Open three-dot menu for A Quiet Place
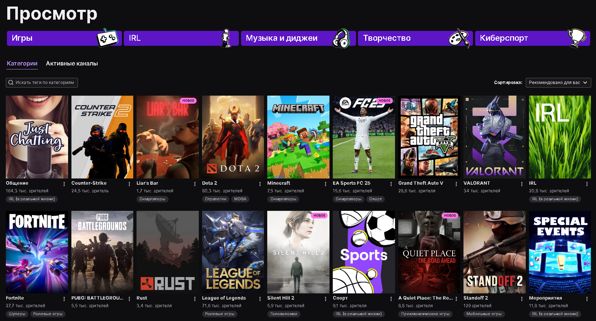Viewport: 596px width, 321px height. (456, 299)
